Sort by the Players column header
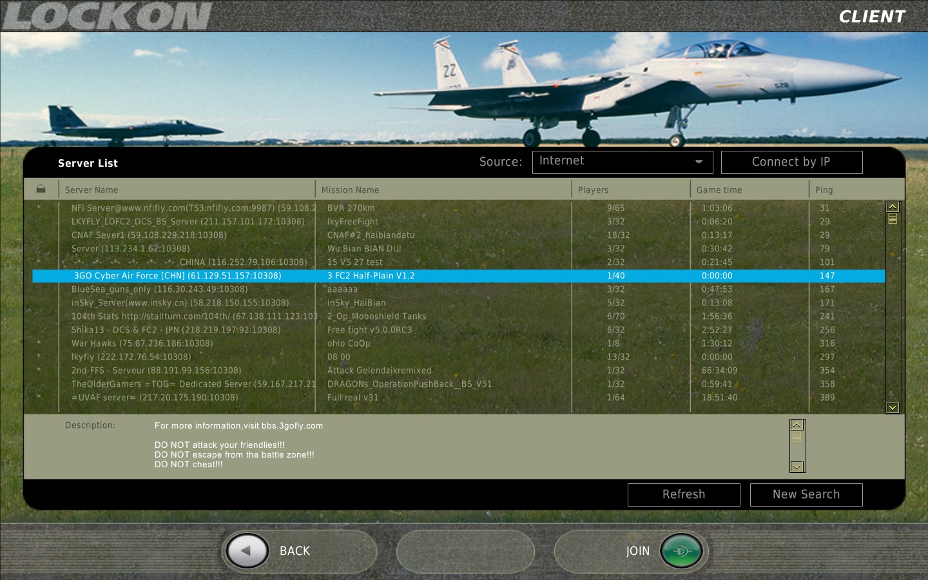 tap(593, 190)
